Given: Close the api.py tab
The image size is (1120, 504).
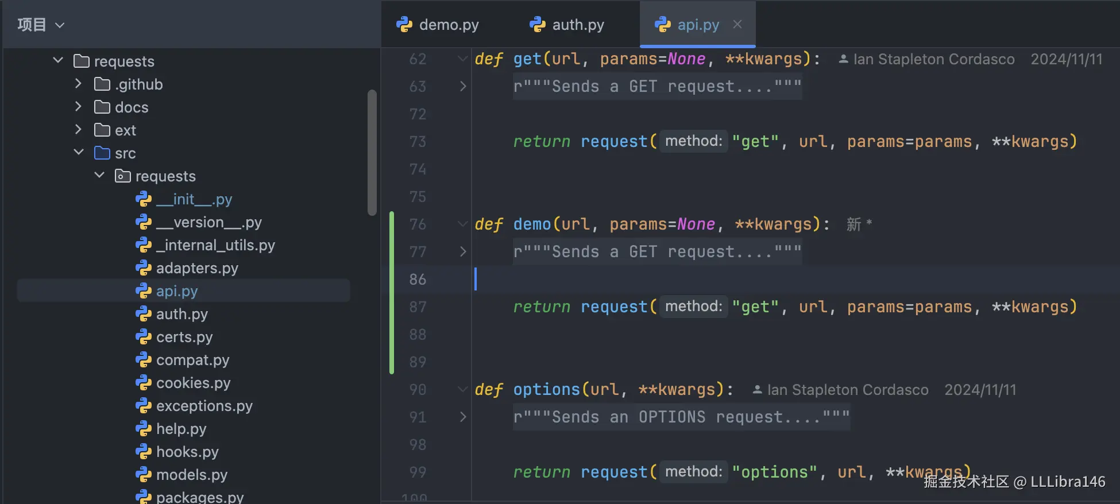Looking at the screenshot, I should pos(737,24).
